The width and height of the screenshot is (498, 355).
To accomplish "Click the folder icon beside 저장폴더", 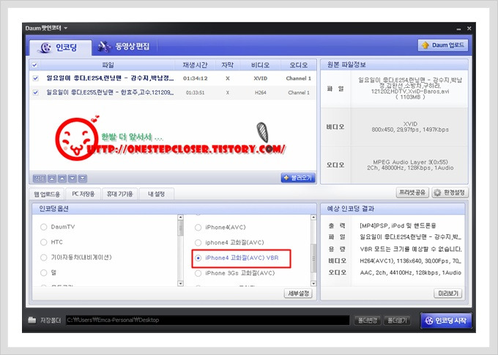I will pyautogui.click(x=32, y=320).
